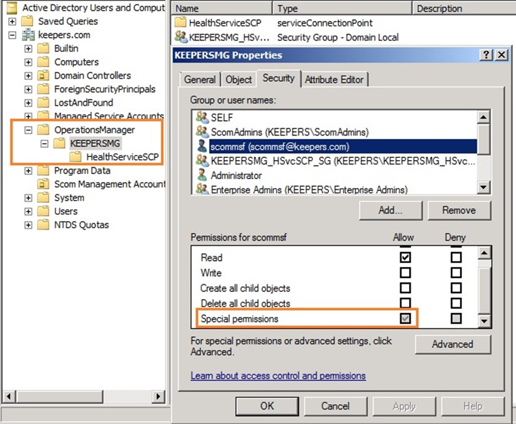Click Special permissions Allow checkbox
516x424 pixels.
click(405, 318)
